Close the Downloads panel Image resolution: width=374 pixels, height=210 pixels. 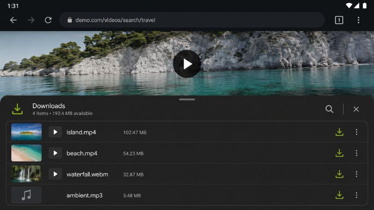[x=356, y=109]
